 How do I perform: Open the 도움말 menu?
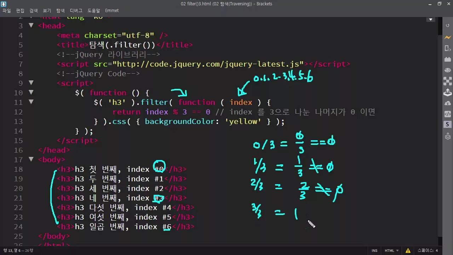[x=94, y=11]
